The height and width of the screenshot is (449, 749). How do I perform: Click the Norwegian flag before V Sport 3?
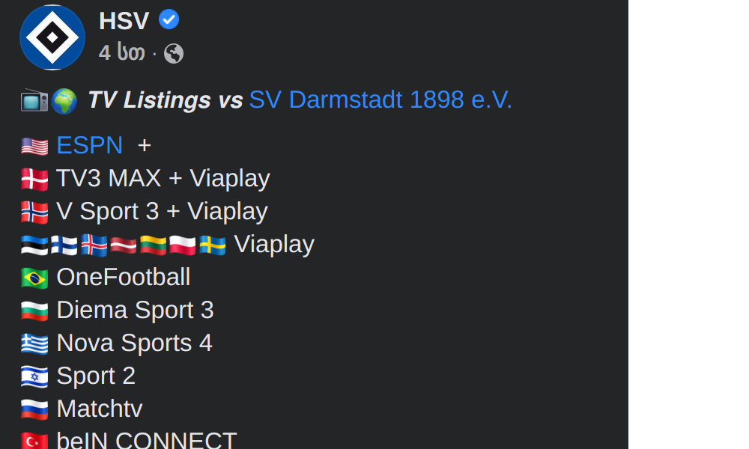[x=34, y=212]
